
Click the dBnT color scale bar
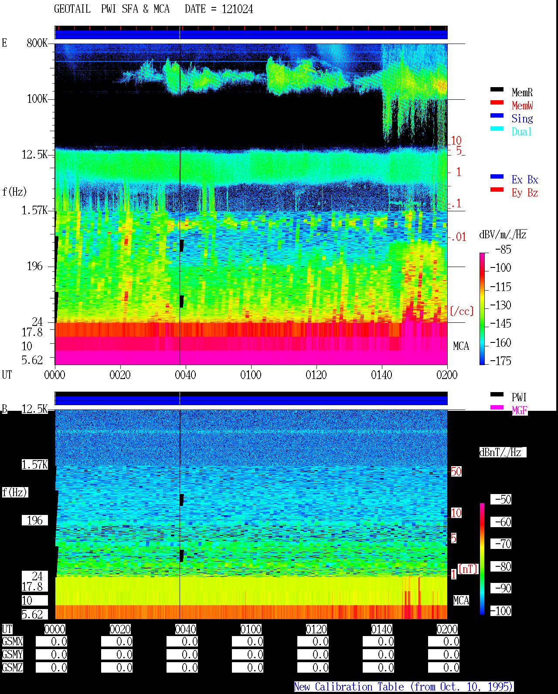(482, 559)
